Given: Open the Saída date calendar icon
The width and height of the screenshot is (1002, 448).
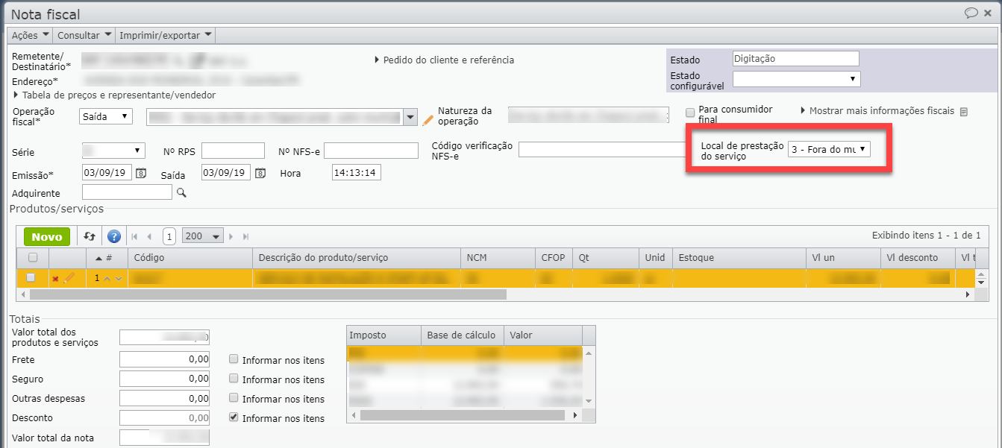Looking at the screenshot, I should click(260, 173).
